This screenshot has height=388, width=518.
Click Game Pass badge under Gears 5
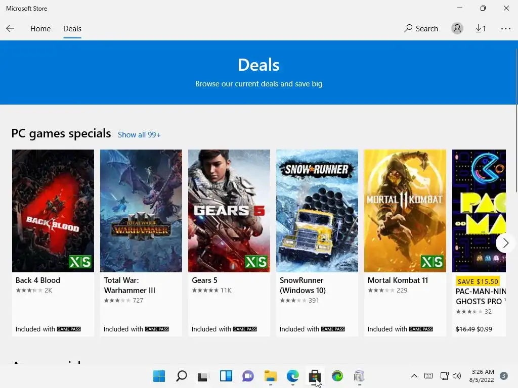point(245,329)
